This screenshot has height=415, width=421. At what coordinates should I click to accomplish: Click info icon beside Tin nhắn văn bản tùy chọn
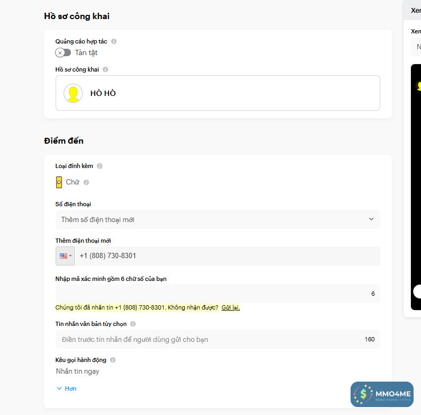133,324
